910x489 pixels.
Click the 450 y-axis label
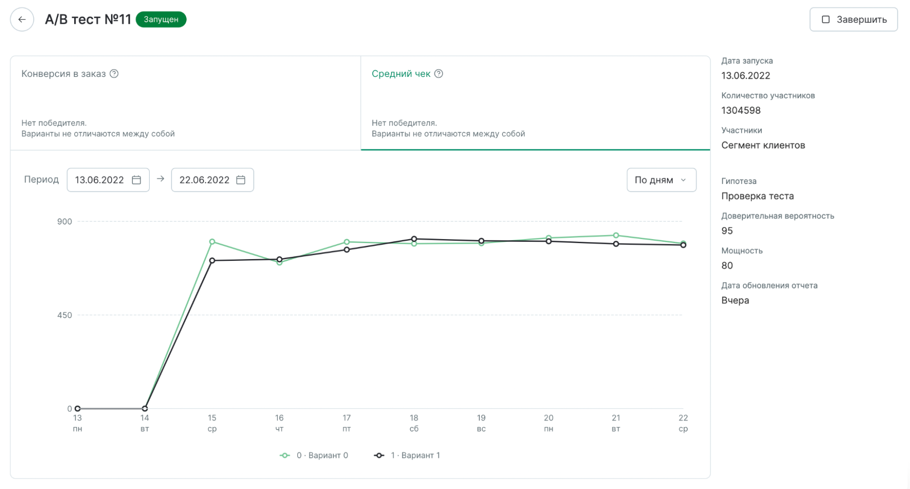(x=65, y=315)
